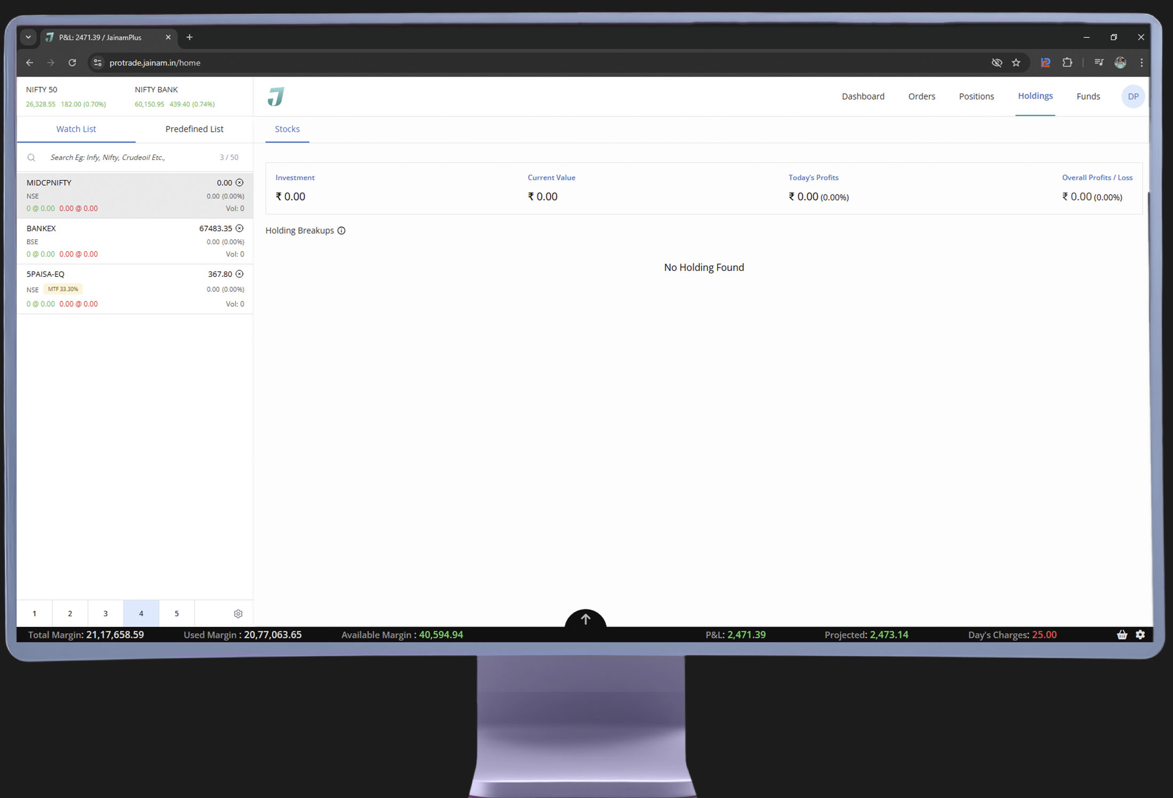Click the basket icon in status bar
This screenshot has width=1173, height=798.
coord(1122,635)
